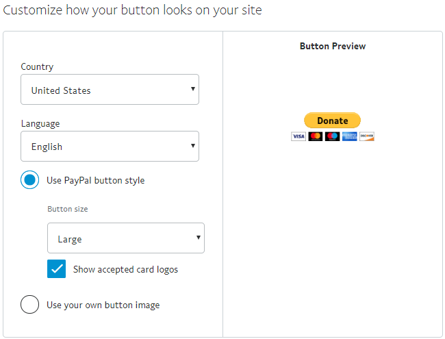Expand the Button size dropdown
The width and height of the screenshot is (445, 339).
(125, 238)
